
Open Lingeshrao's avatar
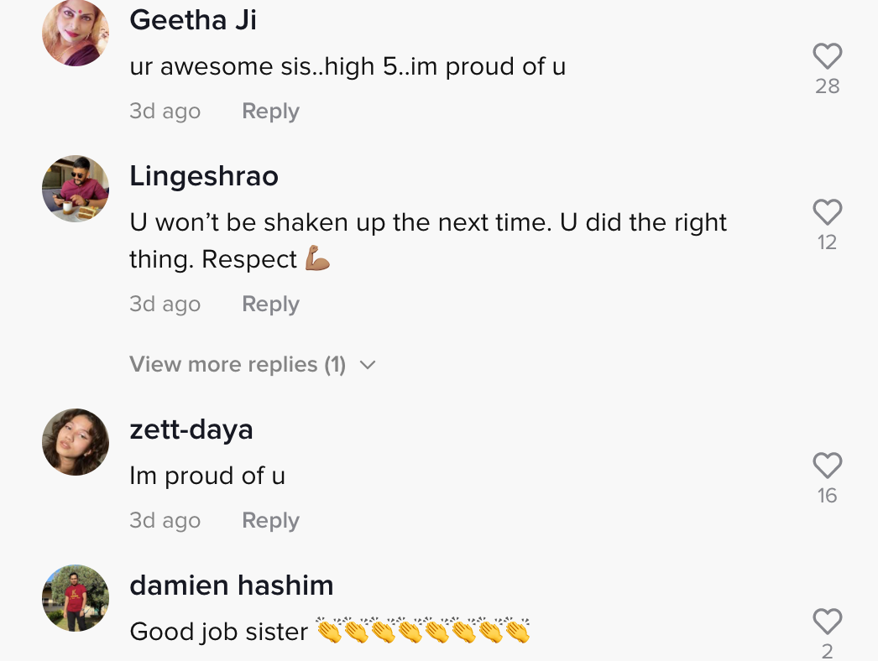76,189
